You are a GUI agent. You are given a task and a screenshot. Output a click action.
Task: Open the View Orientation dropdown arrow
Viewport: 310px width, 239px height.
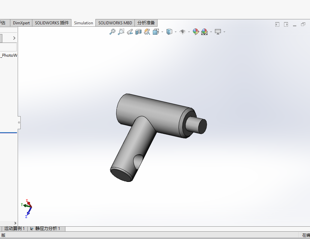click(x=162, y=32)
